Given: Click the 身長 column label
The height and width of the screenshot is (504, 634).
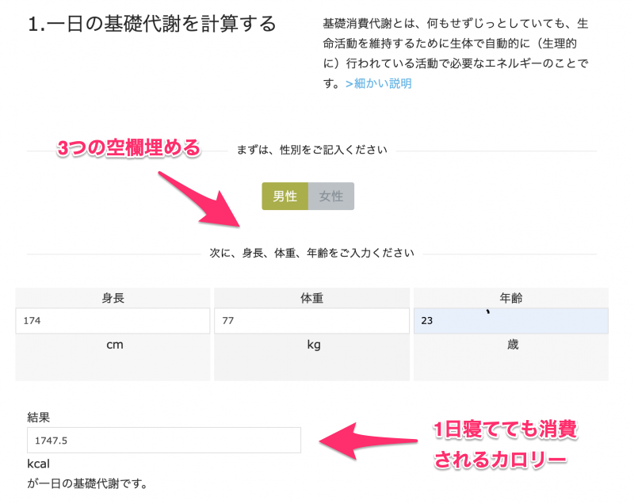Looking at the screenshot, I should (x=113, y=298).
